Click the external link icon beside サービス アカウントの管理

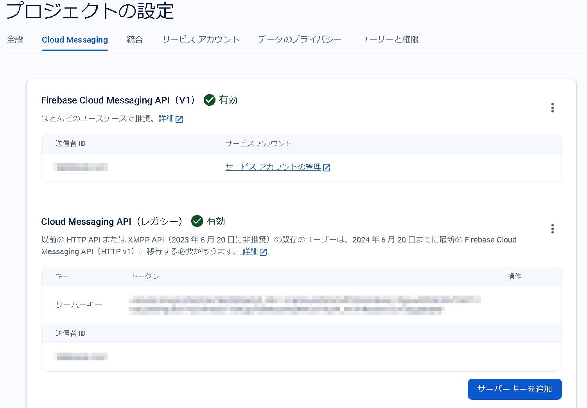coord(328,167)
